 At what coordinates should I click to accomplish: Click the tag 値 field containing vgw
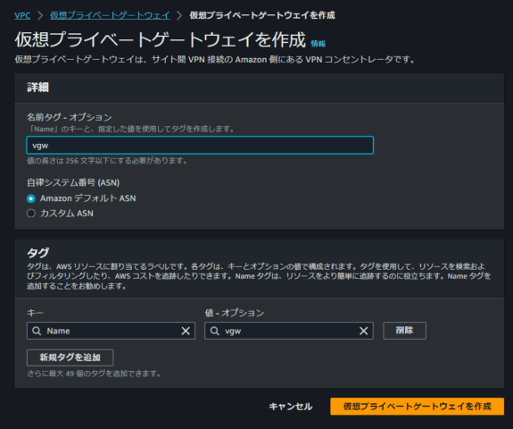pos(289,331)
